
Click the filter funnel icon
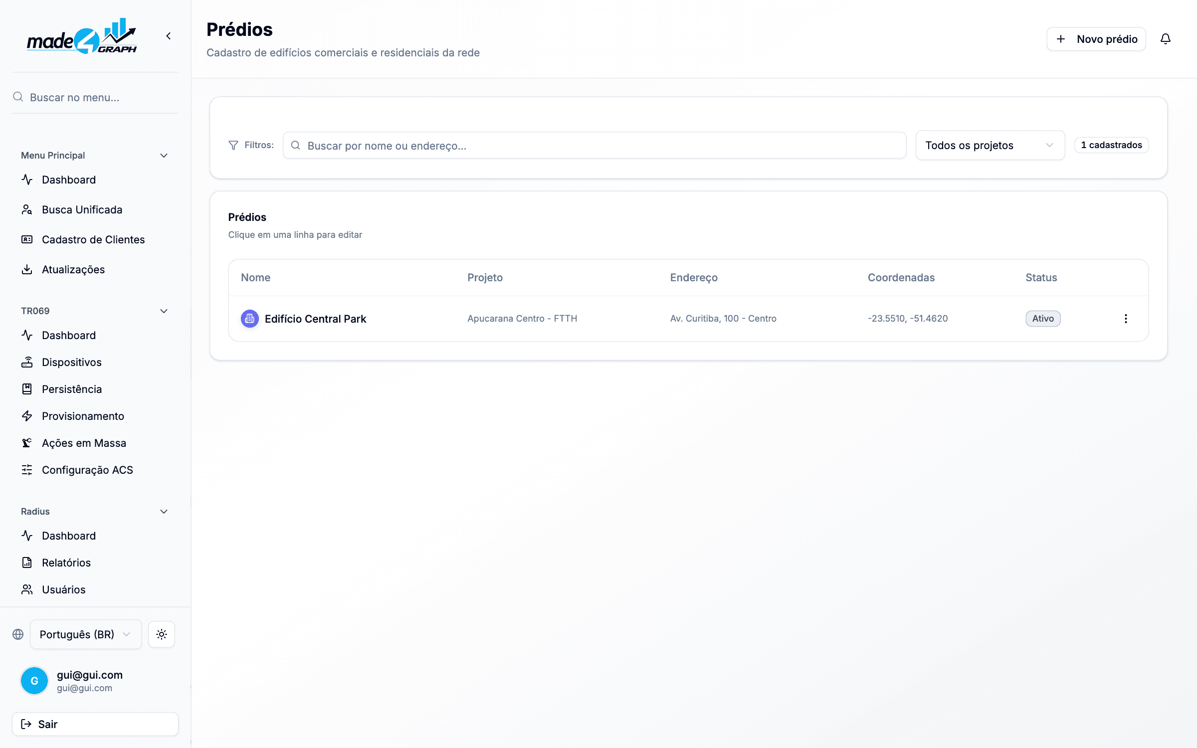[x=233, y=145]
